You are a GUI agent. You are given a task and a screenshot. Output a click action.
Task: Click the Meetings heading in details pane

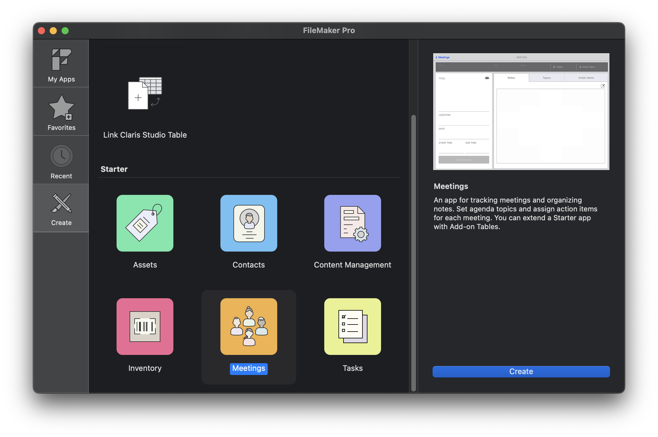point(451,186)
